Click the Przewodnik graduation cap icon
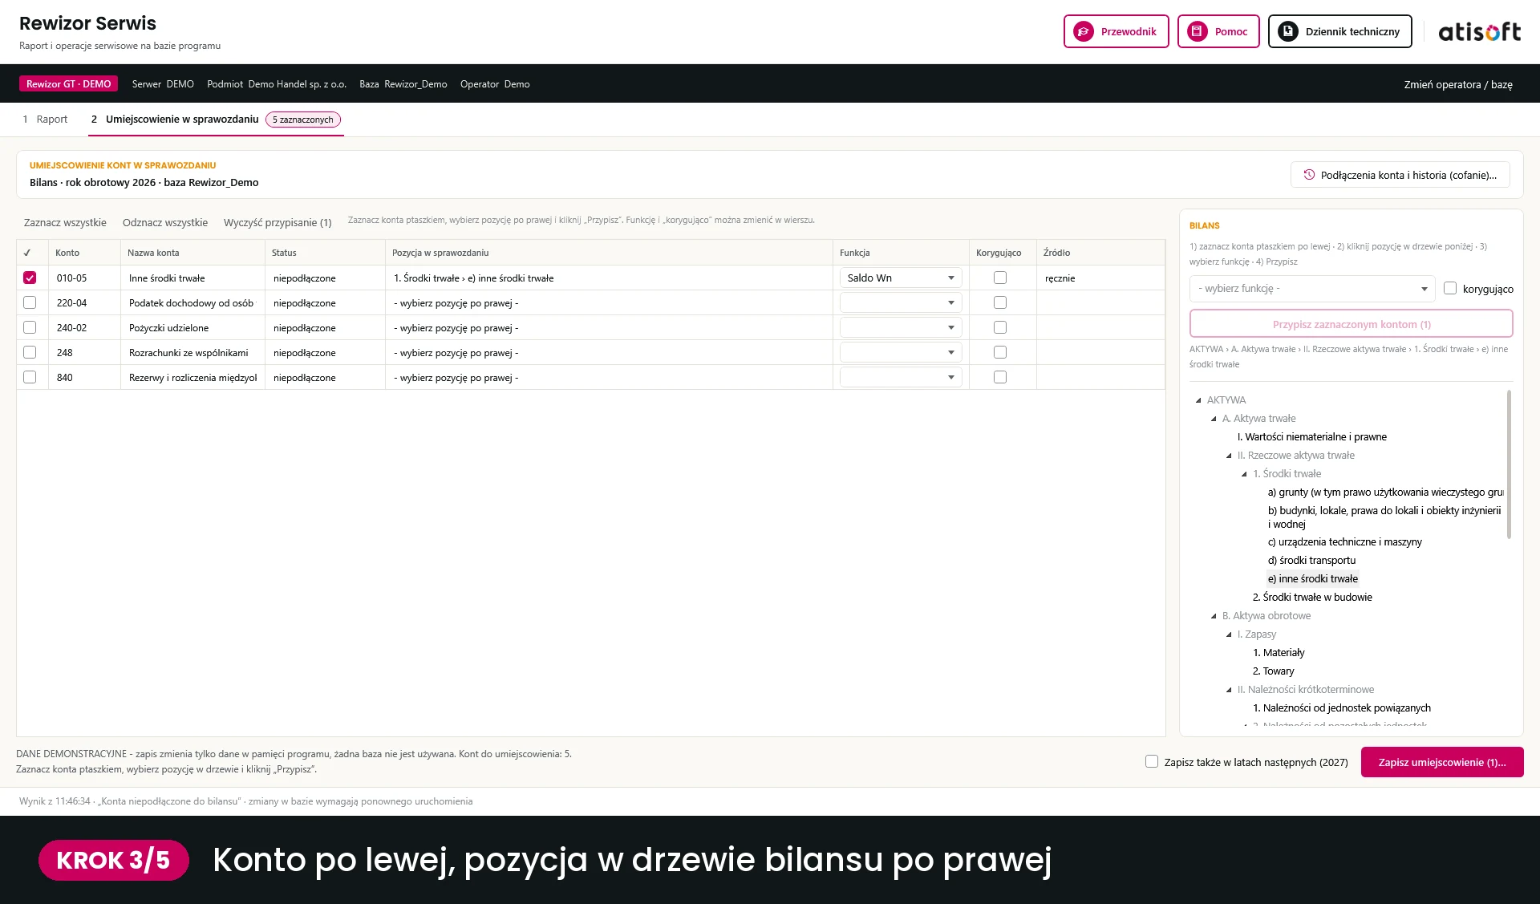1540x904 pixels. 1084,31
